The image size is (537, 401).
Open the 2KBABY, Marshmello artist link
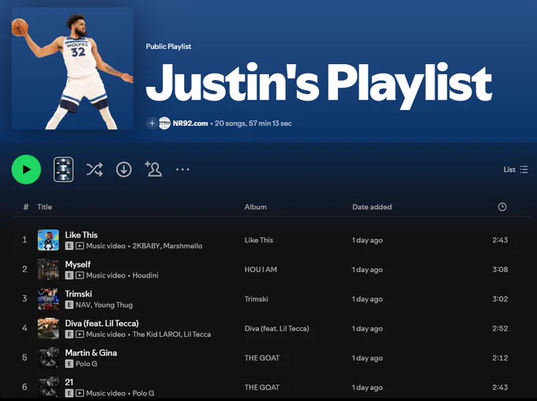coord(167,246)
